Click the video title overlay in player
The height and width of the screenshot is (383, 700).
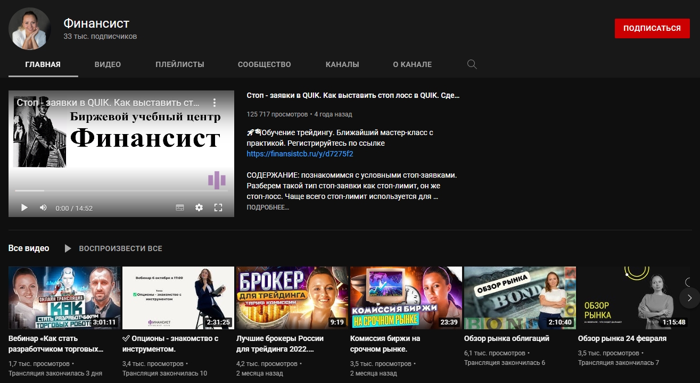click(x=108, y=103)
